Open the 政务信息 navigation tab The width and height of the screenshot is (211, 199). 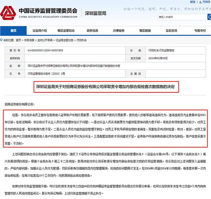pos(92,31)
